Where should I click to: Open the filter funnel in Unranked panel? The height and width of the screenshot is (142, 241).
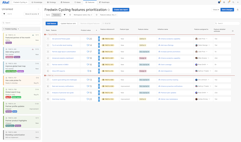click(x=4, y=14)
